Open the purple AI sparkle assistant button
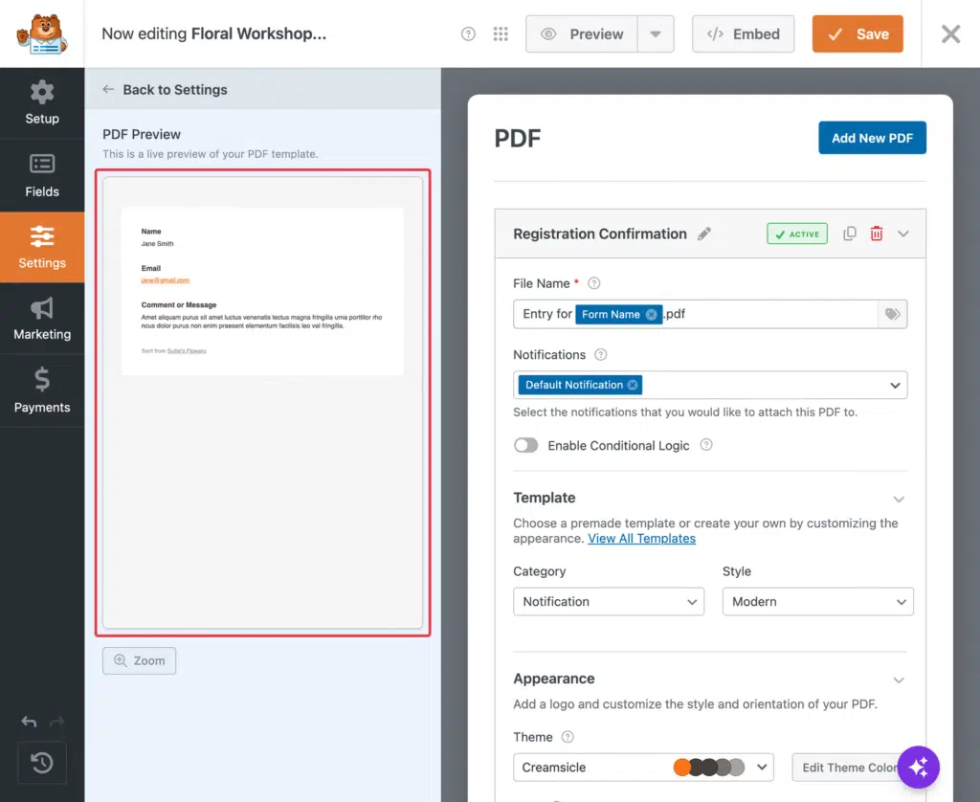980x802 pixels. point(918,767)
